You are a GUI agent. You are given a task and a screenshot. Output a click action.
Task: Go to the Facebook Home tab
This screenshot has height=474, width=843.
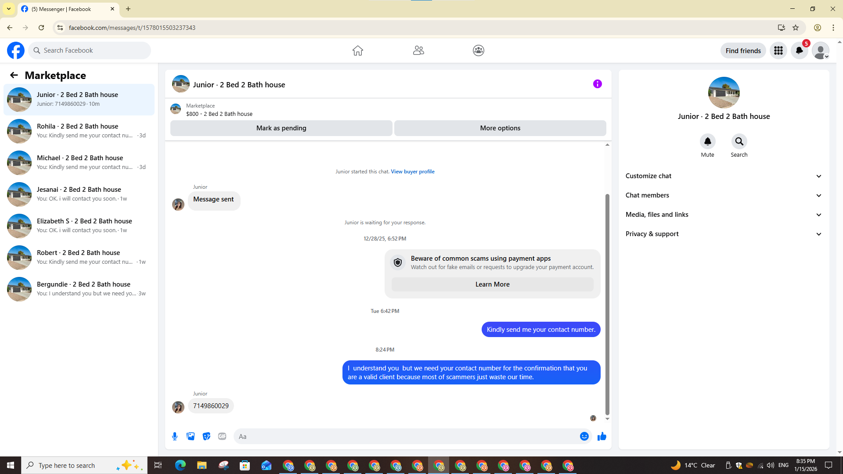pos(357,50)
